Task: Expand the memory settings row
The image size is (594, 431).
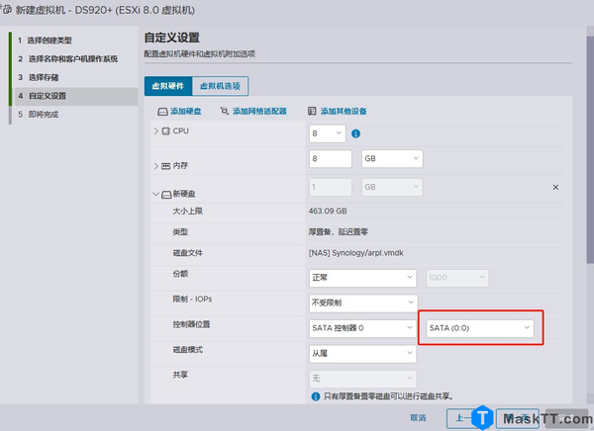Action: pos(155,166)
